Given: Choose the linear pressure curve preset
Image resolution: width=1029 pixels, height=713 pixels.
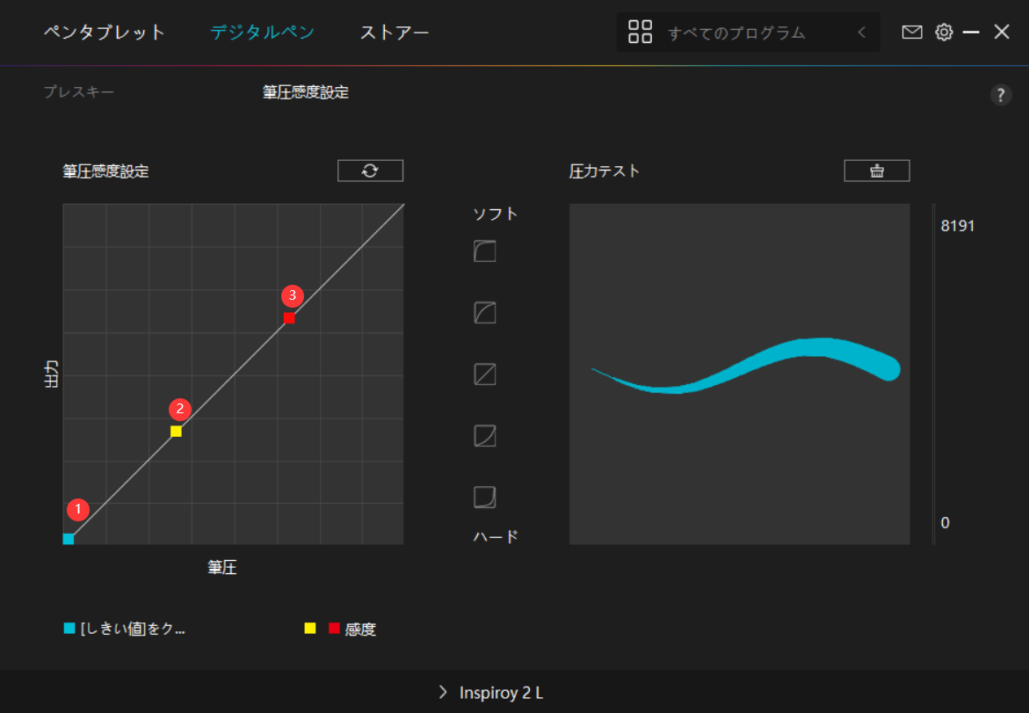Looking at the screenshot, I should pos(484,375).
